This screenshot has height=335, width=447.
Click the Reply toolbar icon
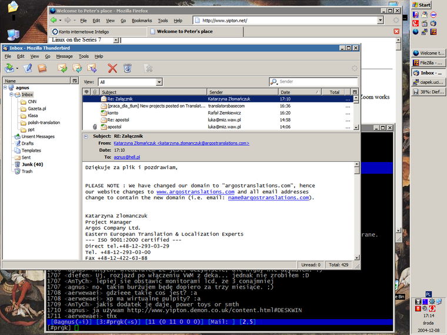point(62,68)
